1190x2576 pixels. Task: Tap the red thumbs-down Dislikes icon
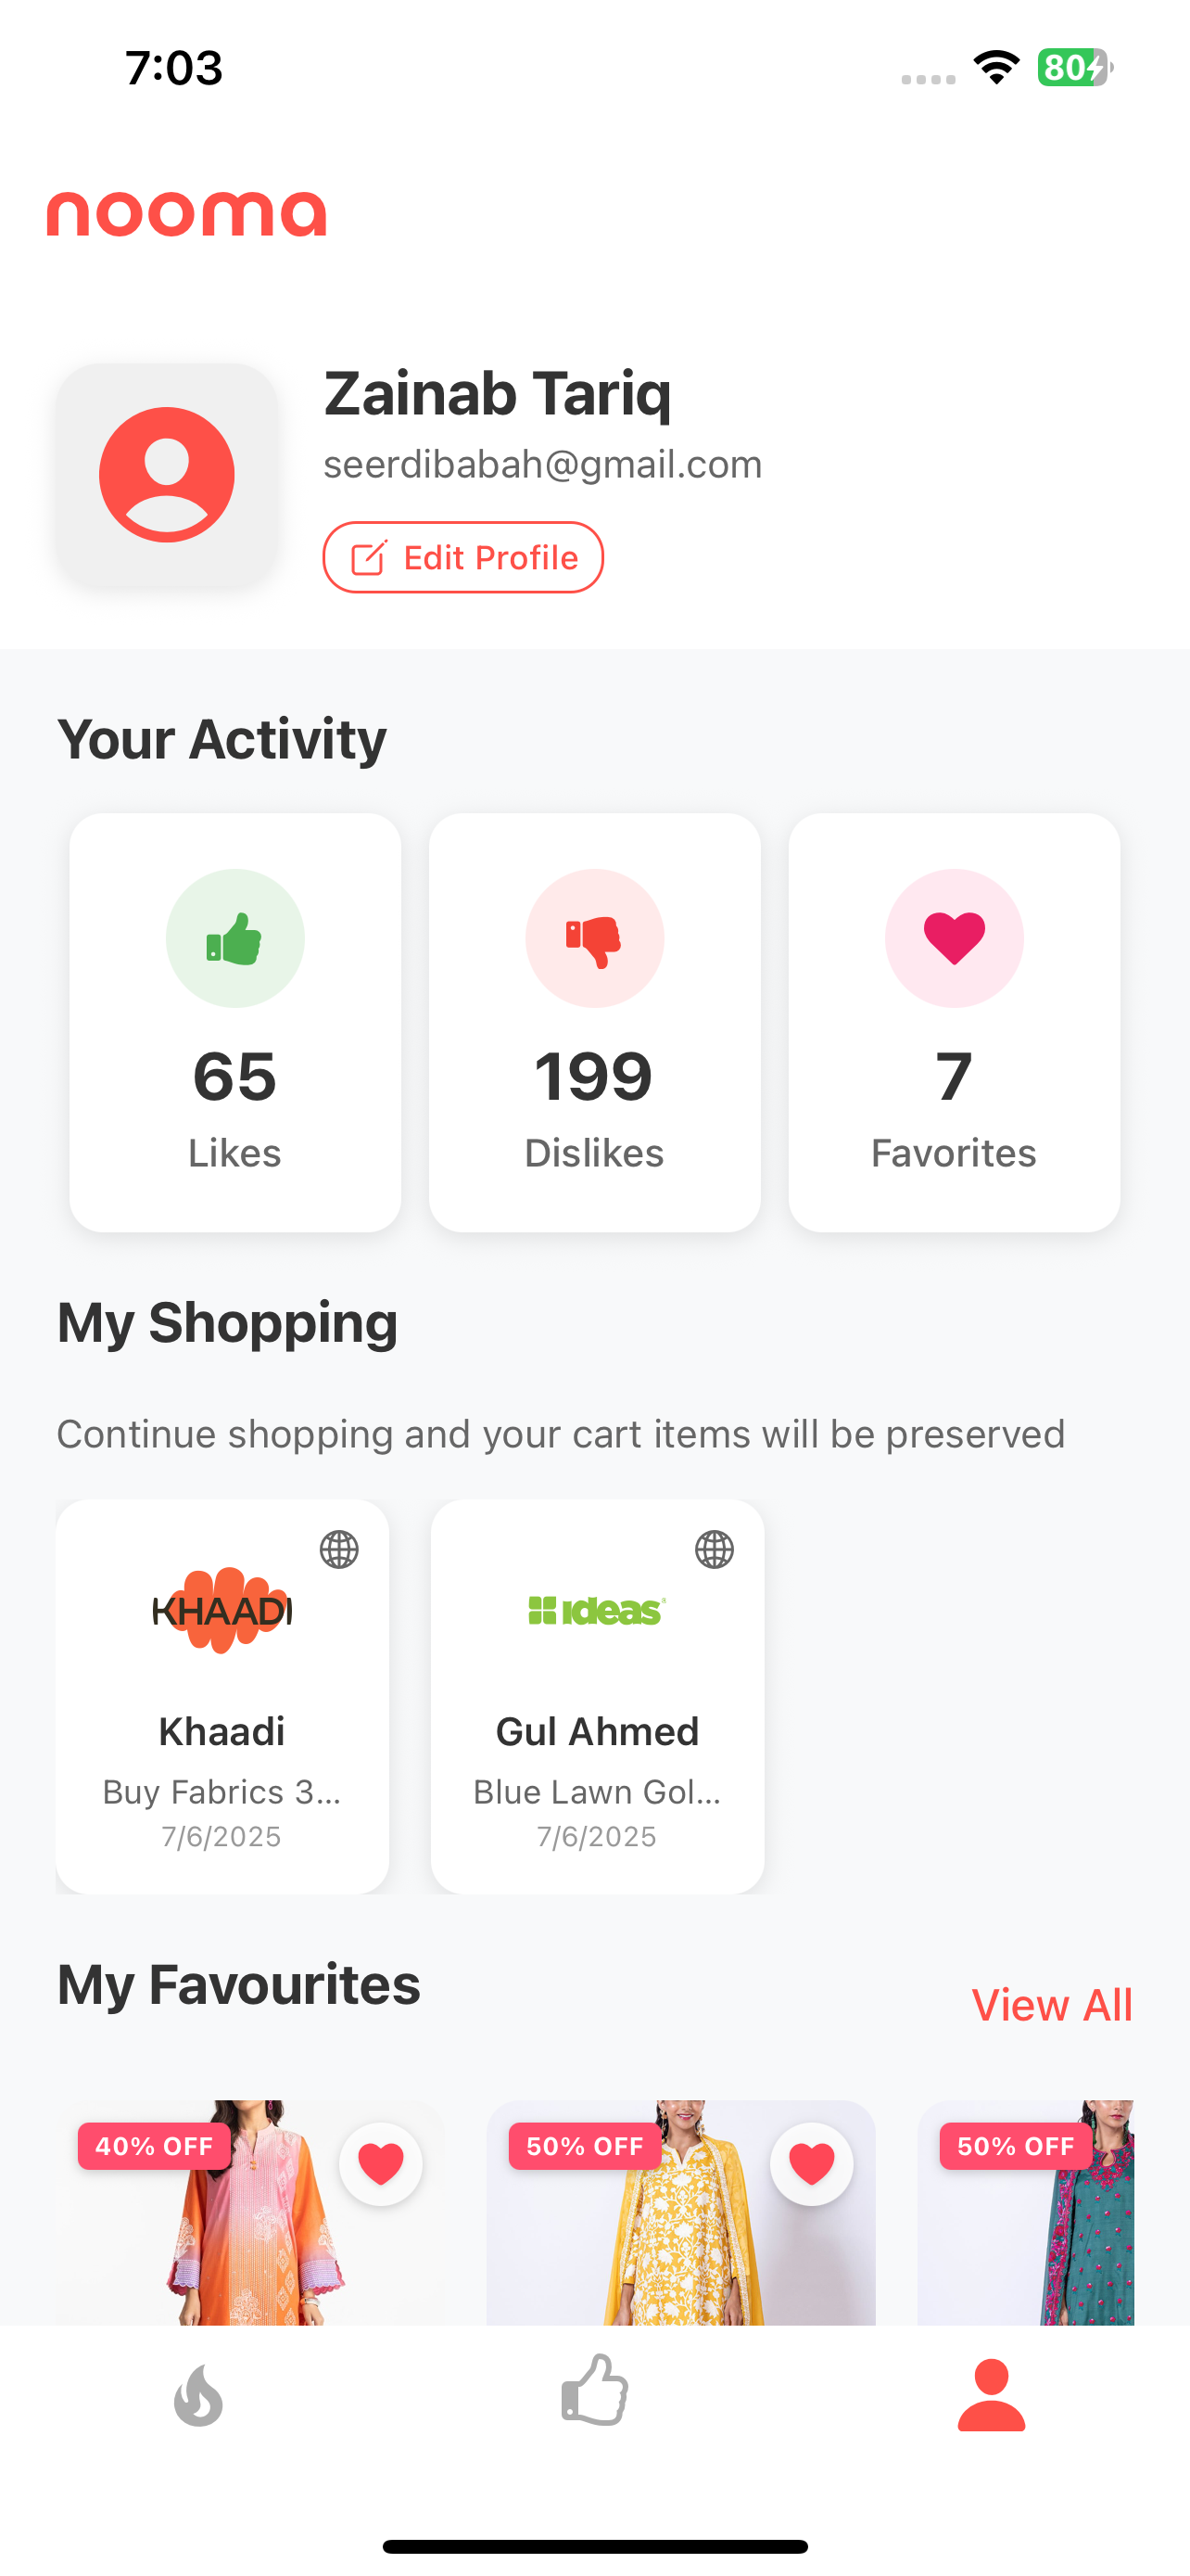tap(594, 938)
